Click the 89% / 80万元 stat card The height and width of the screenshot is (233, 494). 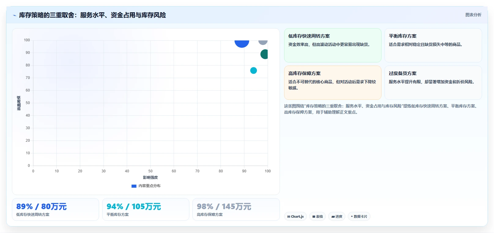(x=55, y=209)
